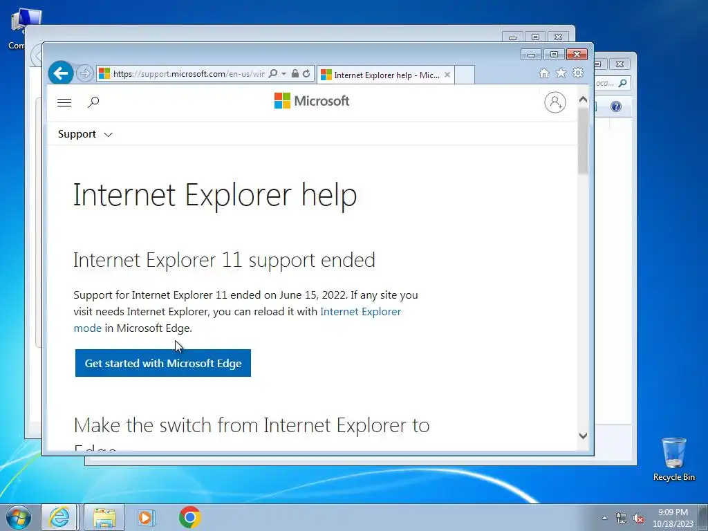Screen dimensions: 708x531
Task: Open the address bar autocomplete dropdown arrow
Action: 283,73
